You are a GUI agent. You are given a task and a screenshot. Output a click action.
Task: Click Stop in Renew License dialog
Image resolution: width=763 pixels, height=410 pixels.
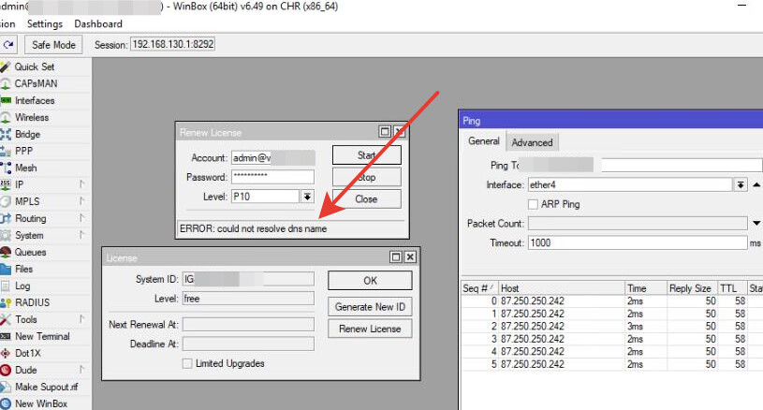coord(366,177)
